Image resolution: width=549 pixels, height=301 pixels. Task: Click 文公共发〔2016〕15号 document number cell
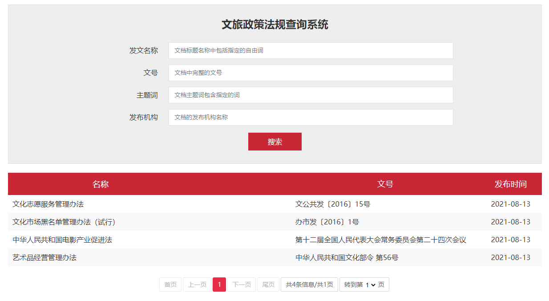[333, 204]
